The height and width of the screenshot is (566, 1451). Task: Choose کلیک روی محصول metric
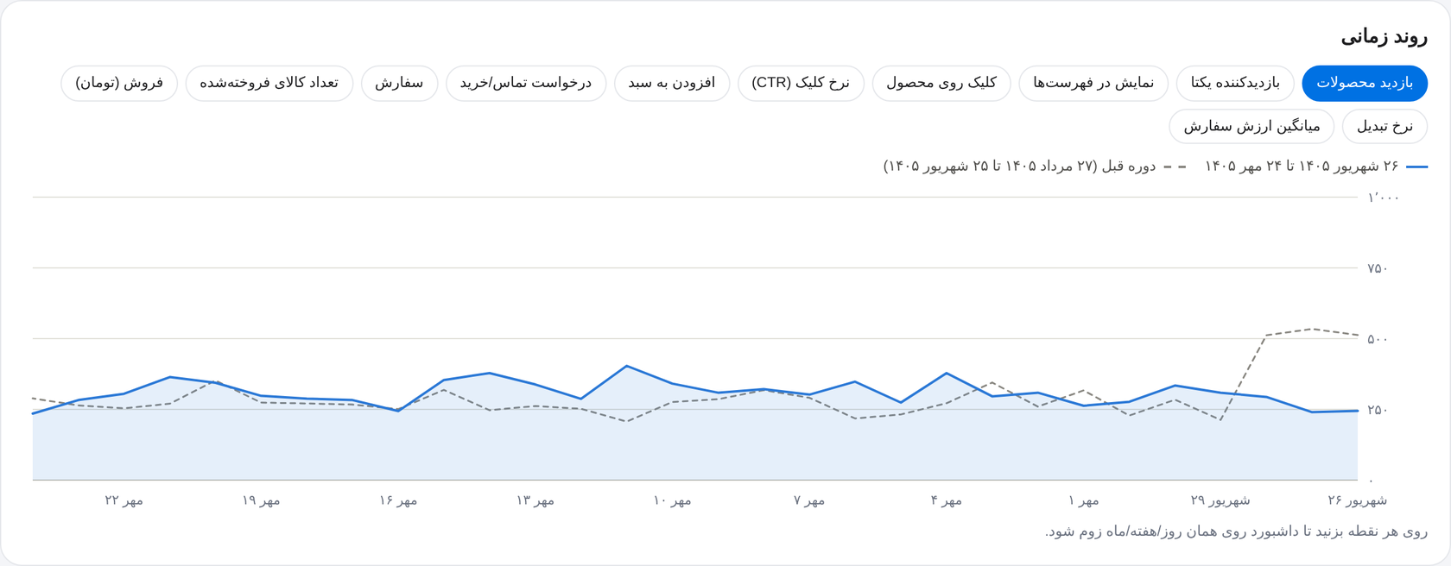941,84
